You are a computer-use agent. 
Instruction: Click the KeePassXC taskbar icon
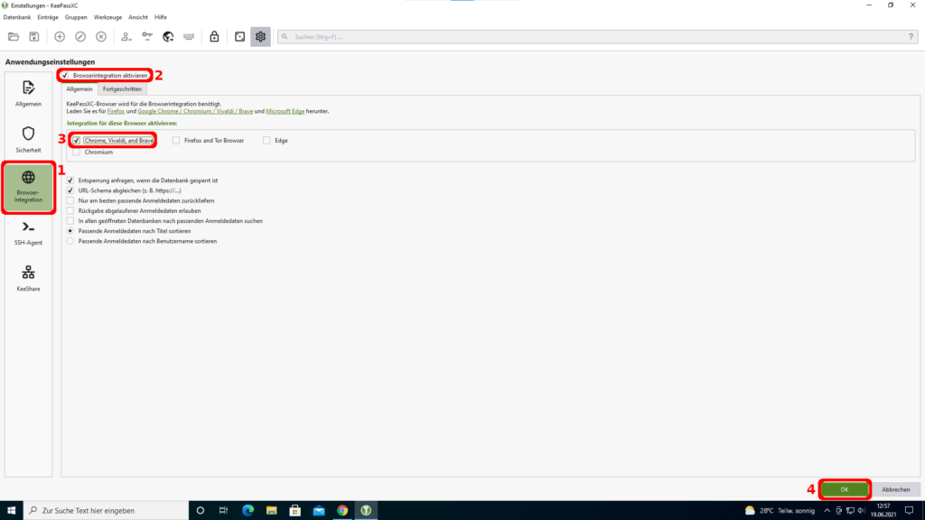[x=366, y=511]
